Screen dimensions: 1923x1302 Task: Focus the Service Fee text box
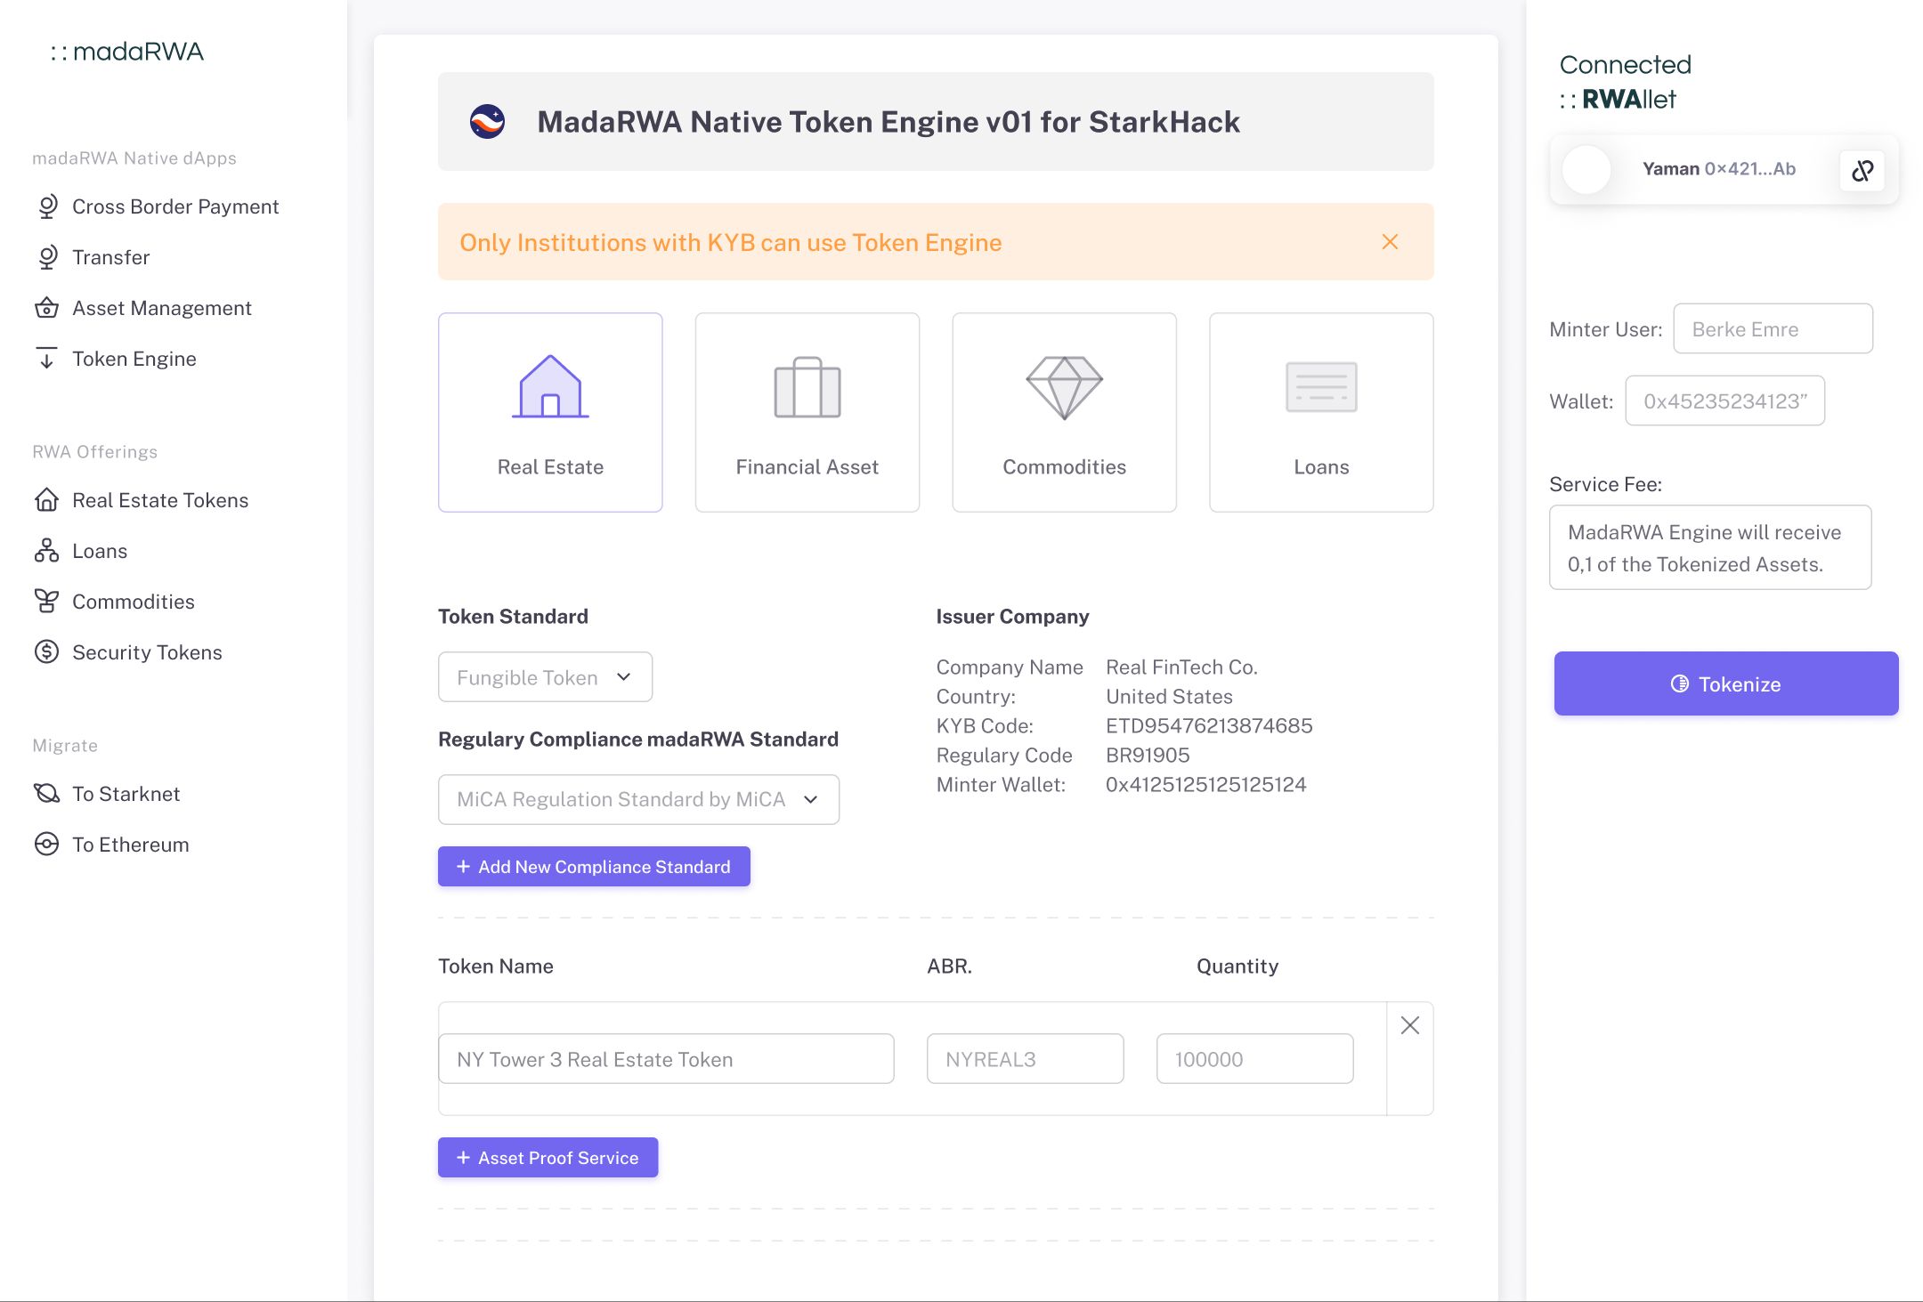(1710, 547)
